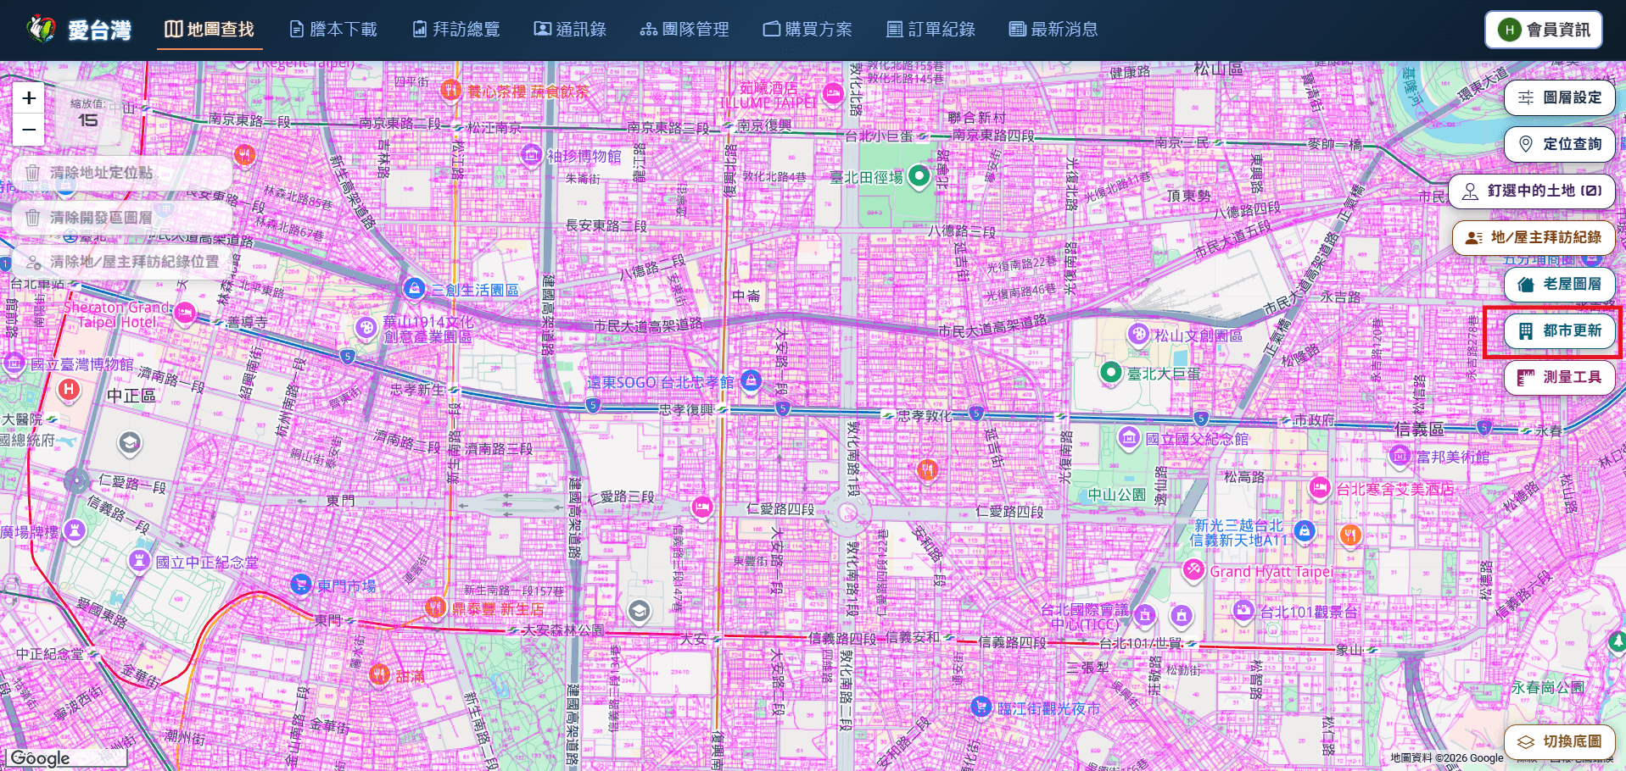Click the 鼎泰豐 新生店 restaurant pin
The height and width of the screenshot is (771, 1626).
point(435,607)
